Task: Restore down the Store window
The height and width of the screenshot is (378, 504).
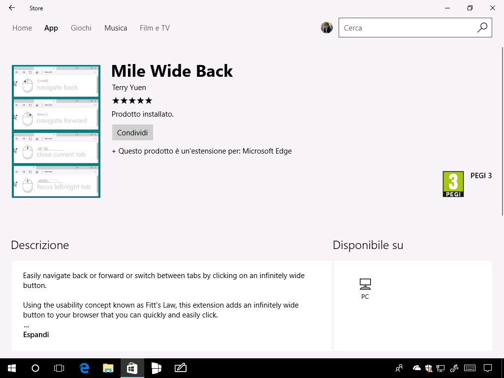Action: pos(470,8)
